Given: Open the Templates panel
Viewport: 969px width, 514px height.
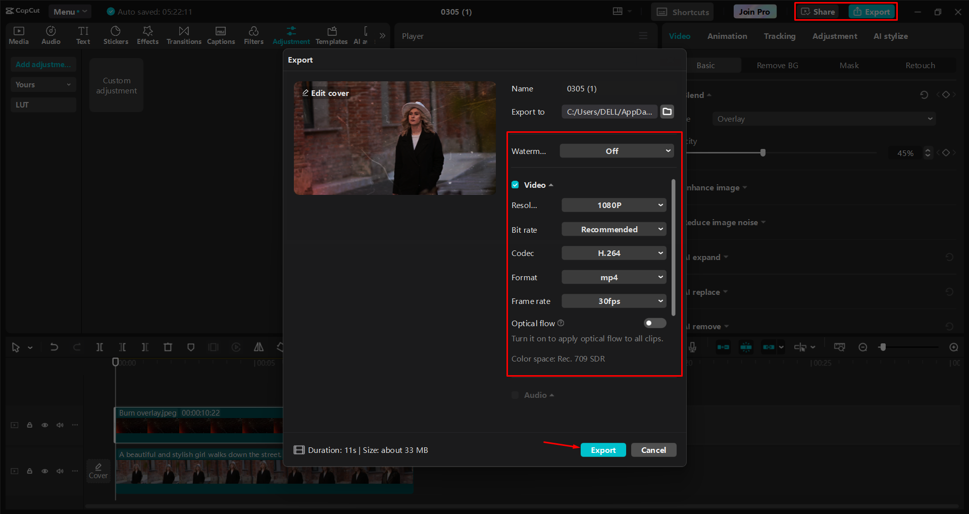Looking at the screenshot, I should click(x=331, y=35).
